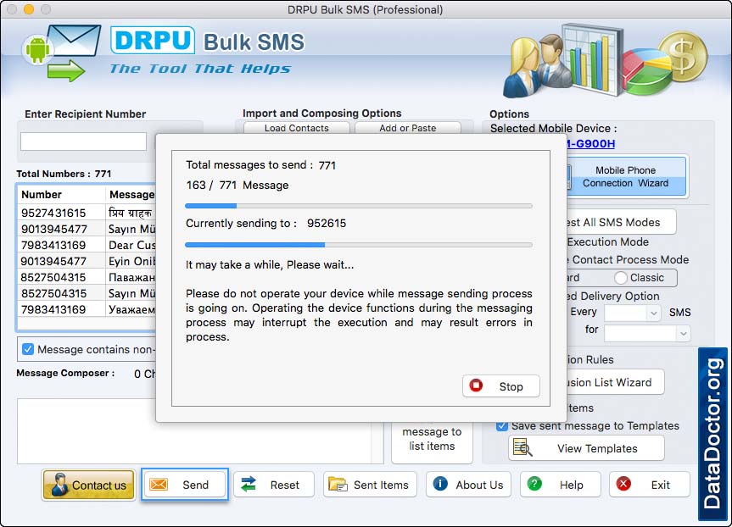
Task: Click the Stop button
Action: point(501,386)
